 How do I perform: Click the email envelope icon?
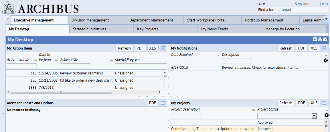tap(325, 39)
